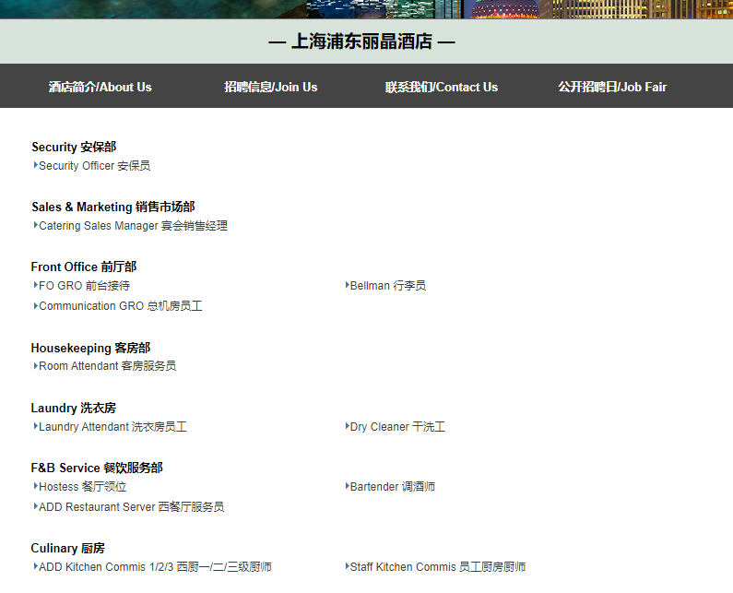Click the arrow beside Laundry Attendant
This screenshot has height=593, width=733.
pyautogui.click(x=36, y=425)
